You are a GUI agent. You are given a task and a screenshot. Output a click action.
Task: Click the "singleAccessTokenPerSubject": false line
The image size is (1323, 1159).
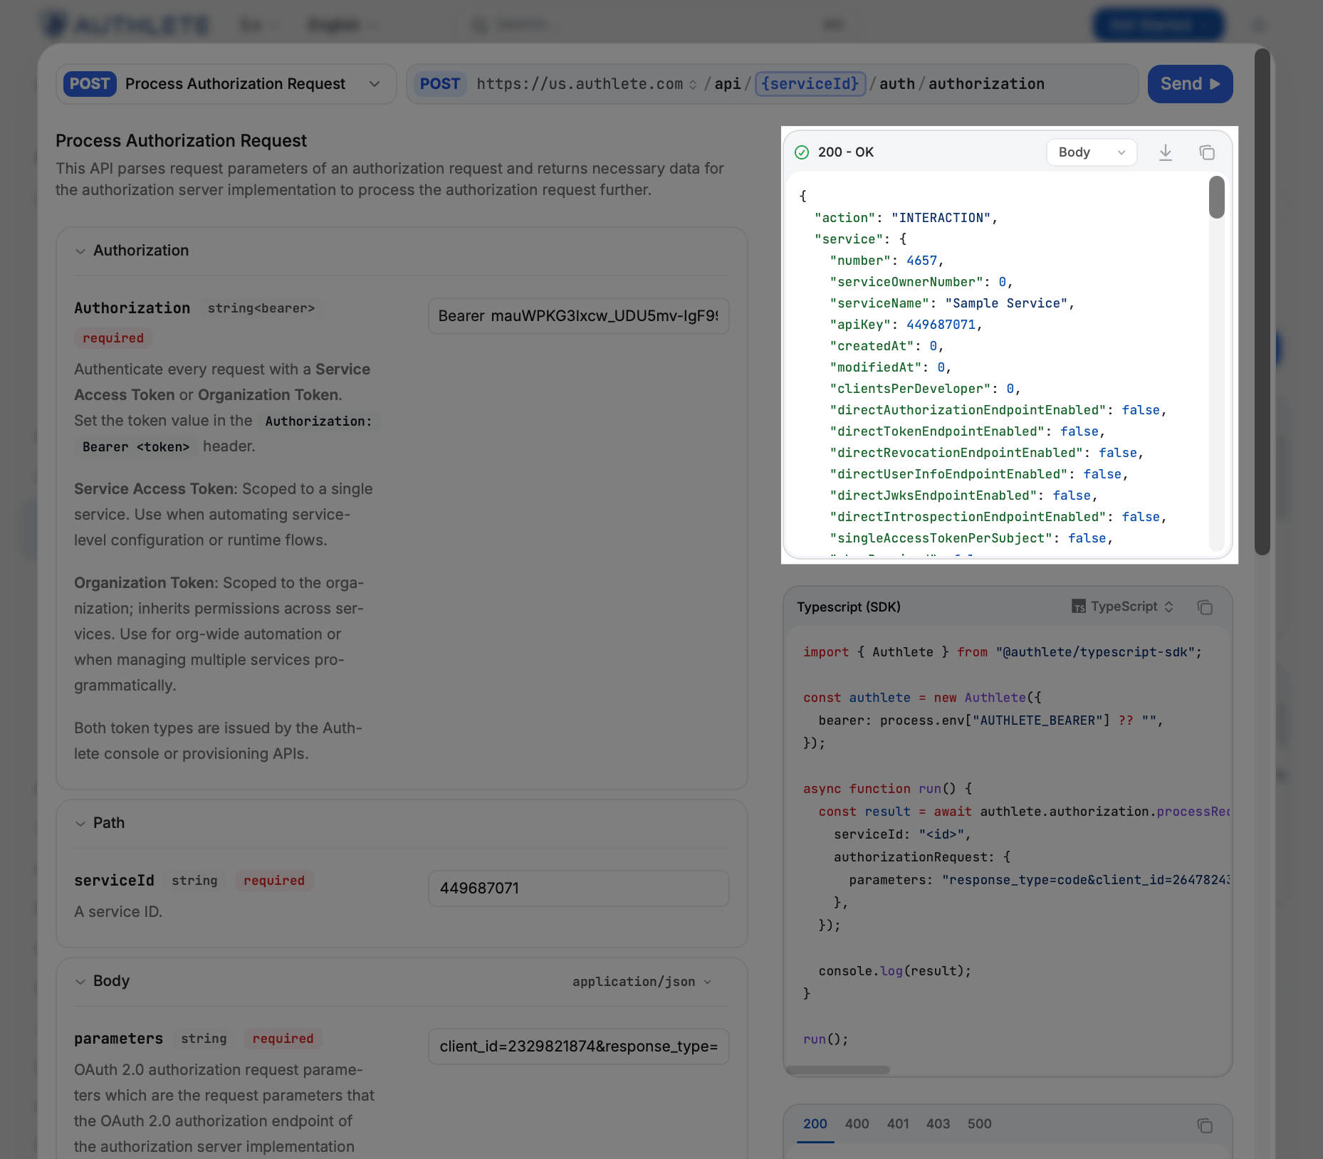[971, 538]
